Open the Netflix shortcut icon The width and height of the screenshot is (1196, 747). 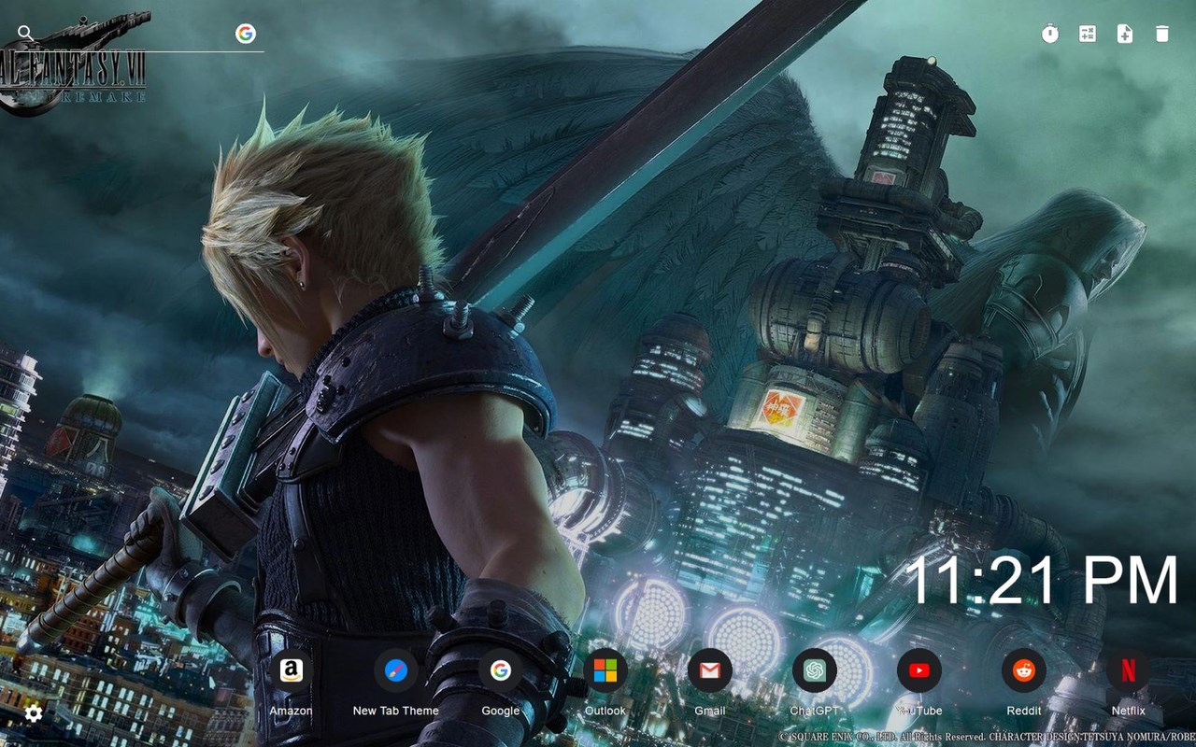click(x=1129, y=670)
